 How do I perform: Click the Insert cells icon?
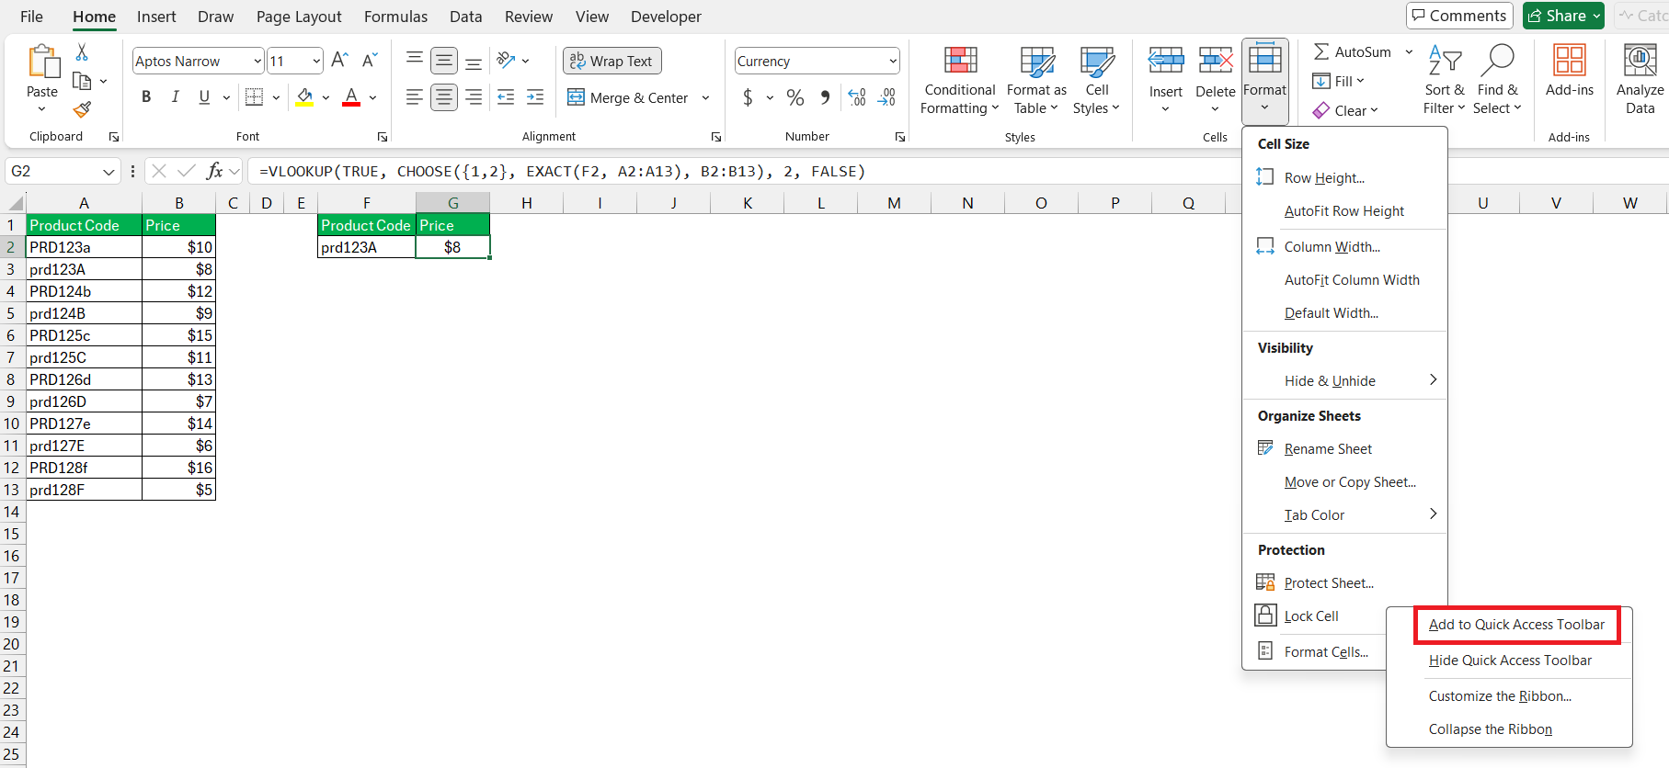click(x=1166, y=62)
